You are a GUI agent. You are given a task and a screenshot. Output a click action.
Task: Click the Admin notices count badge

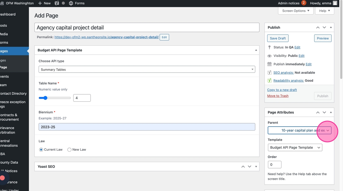303,3
